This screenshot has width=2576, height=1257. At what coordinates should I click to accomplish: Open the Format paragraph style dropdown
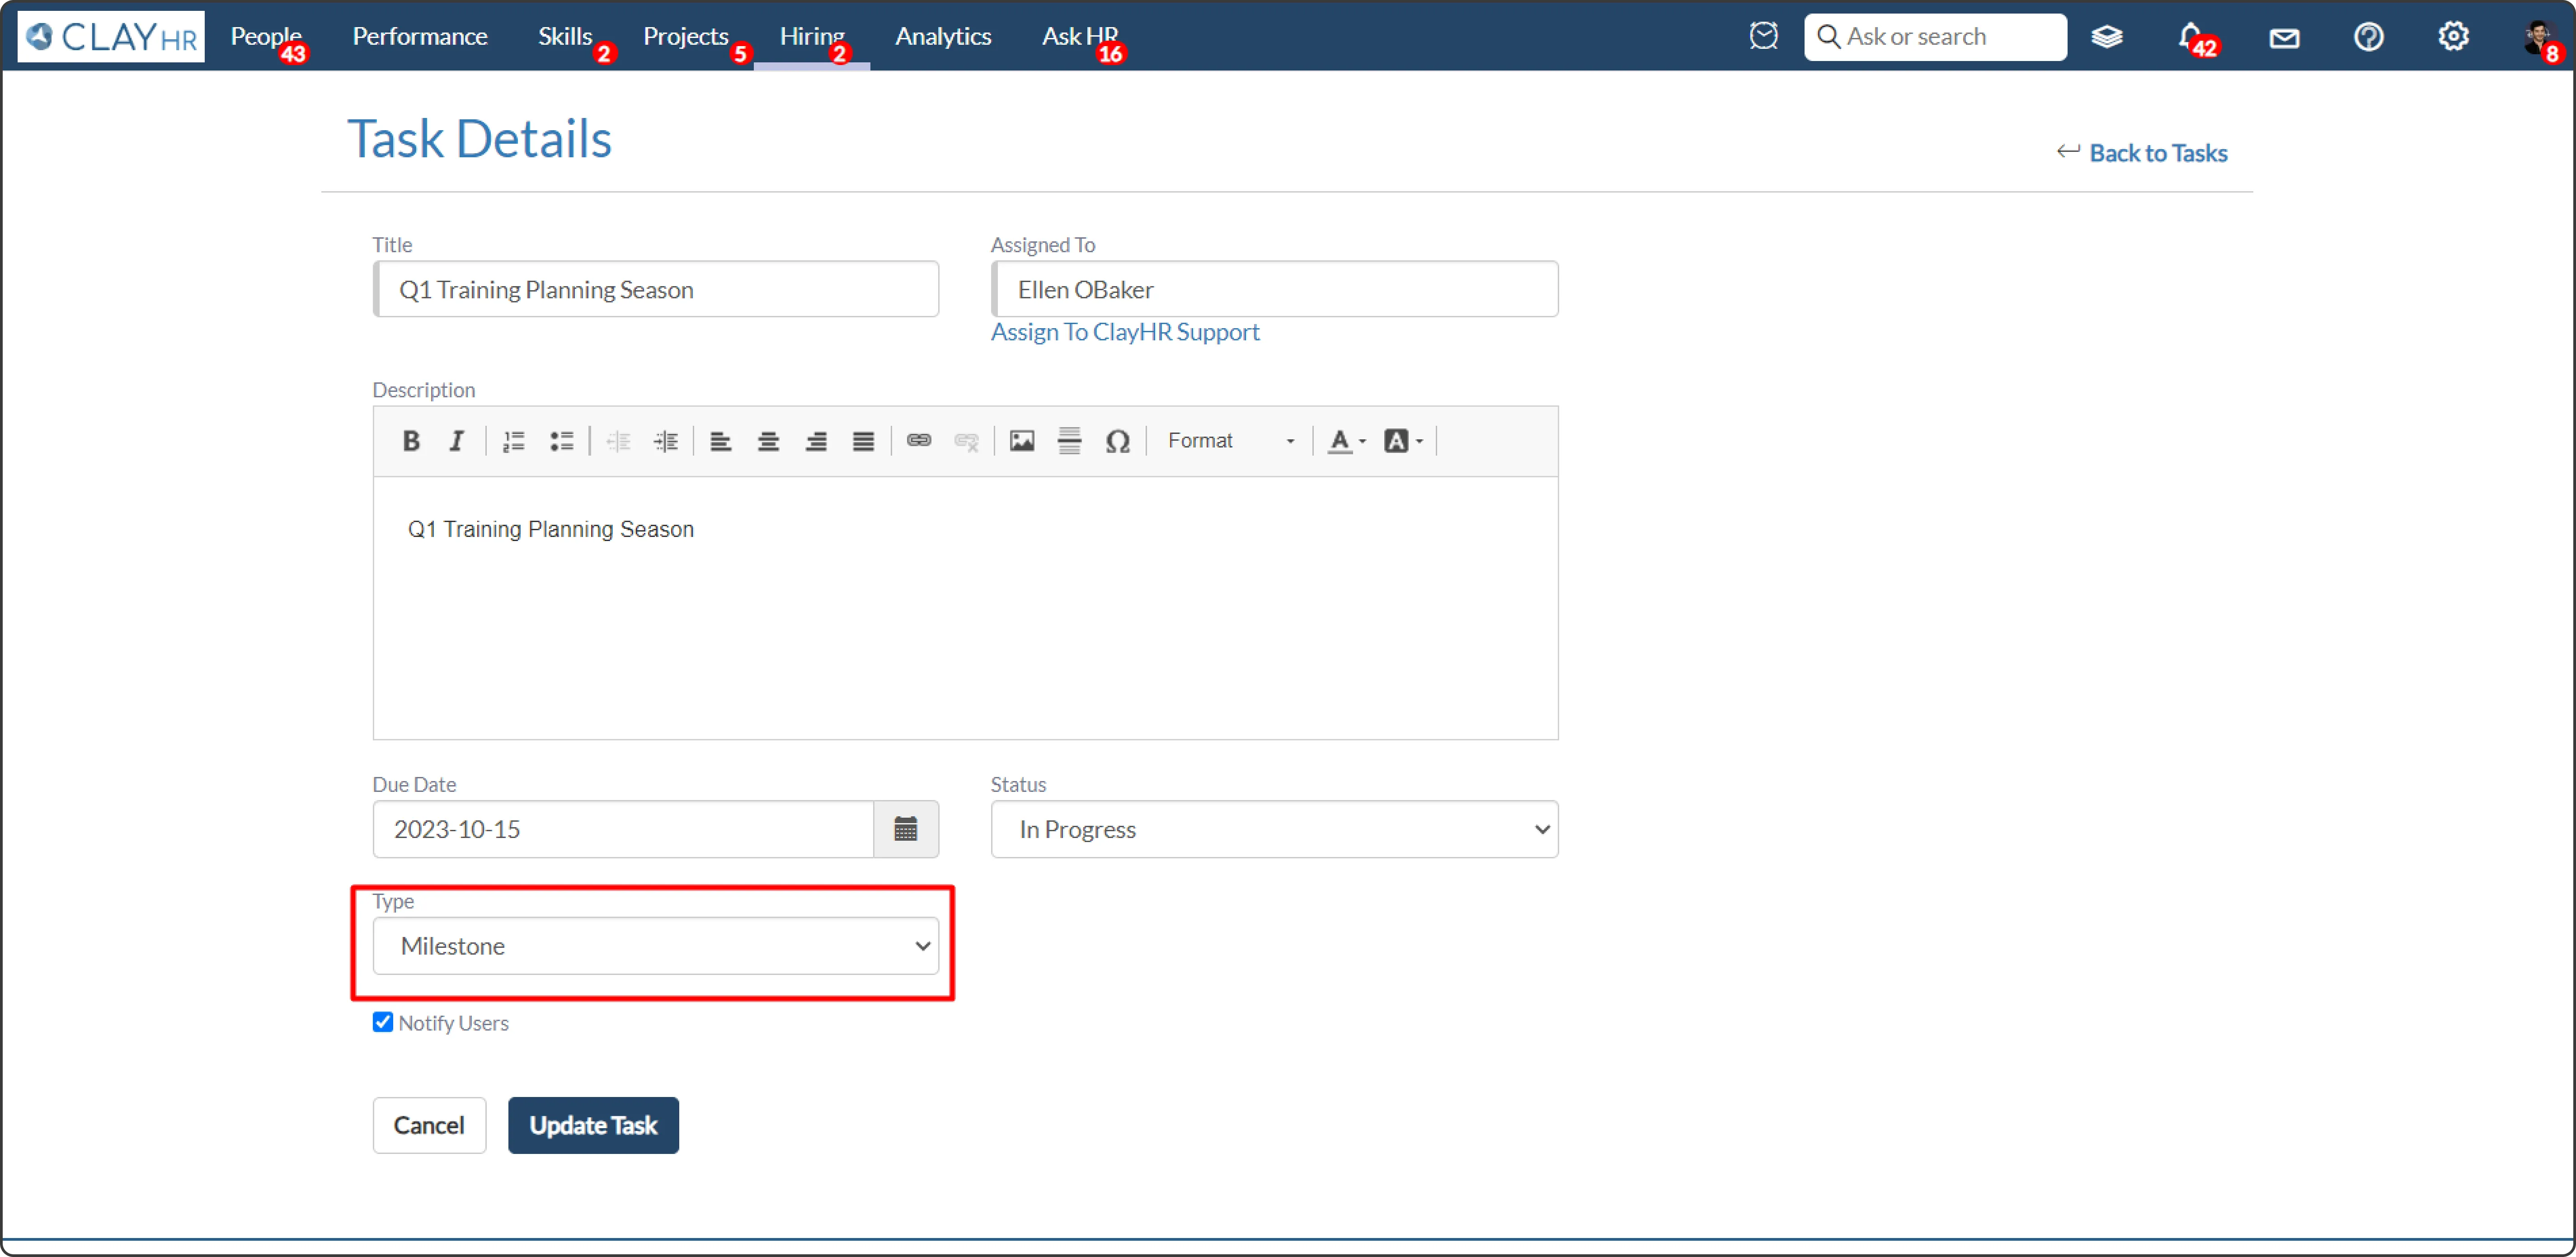pos(1230,441)
